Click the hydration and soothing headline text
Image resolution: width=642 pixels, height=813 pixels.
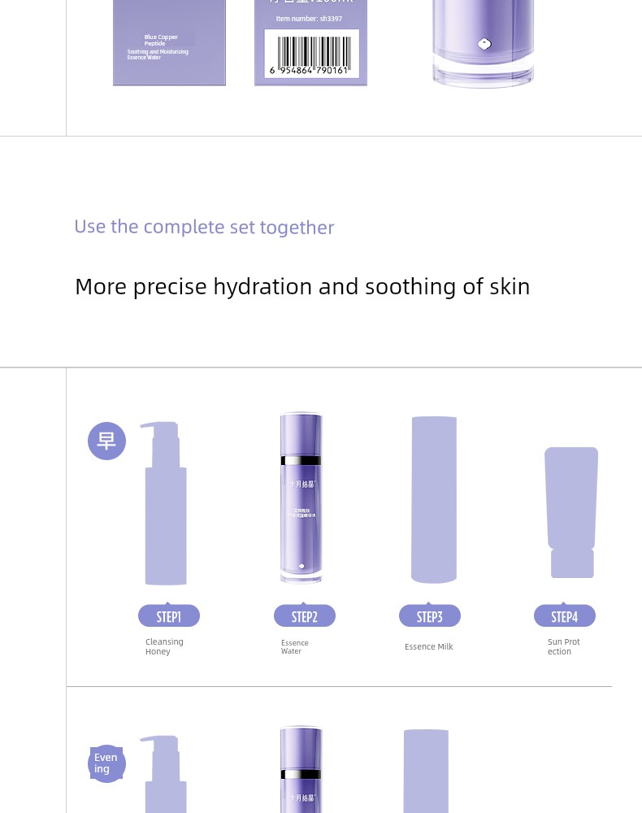pos(302,287)
